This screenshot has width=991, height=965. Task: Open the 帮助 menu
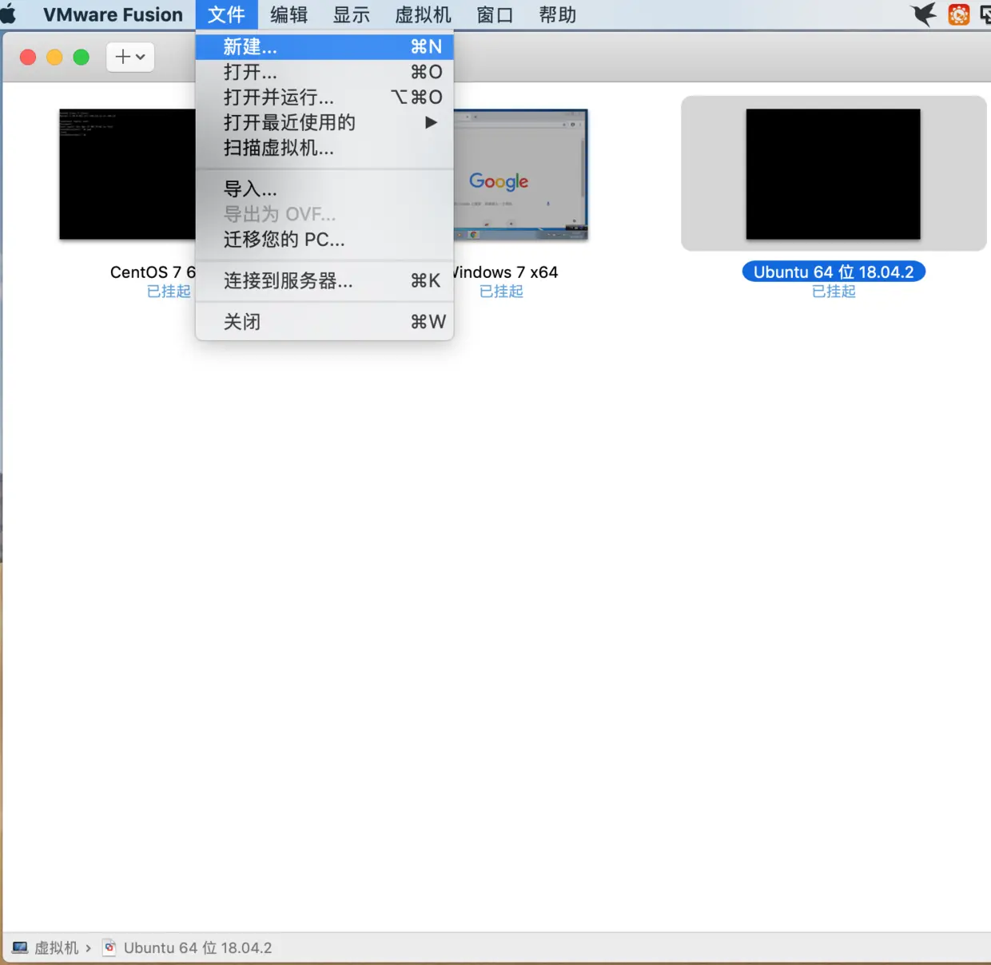557,14
